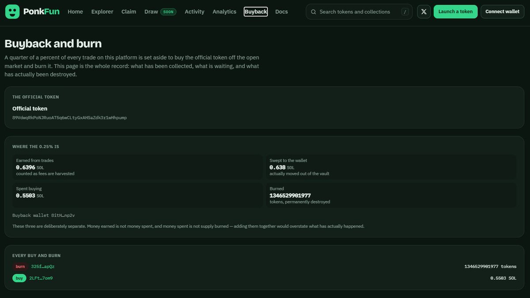Click the red burn tag
Screen dimensions: 530x298
20,267
